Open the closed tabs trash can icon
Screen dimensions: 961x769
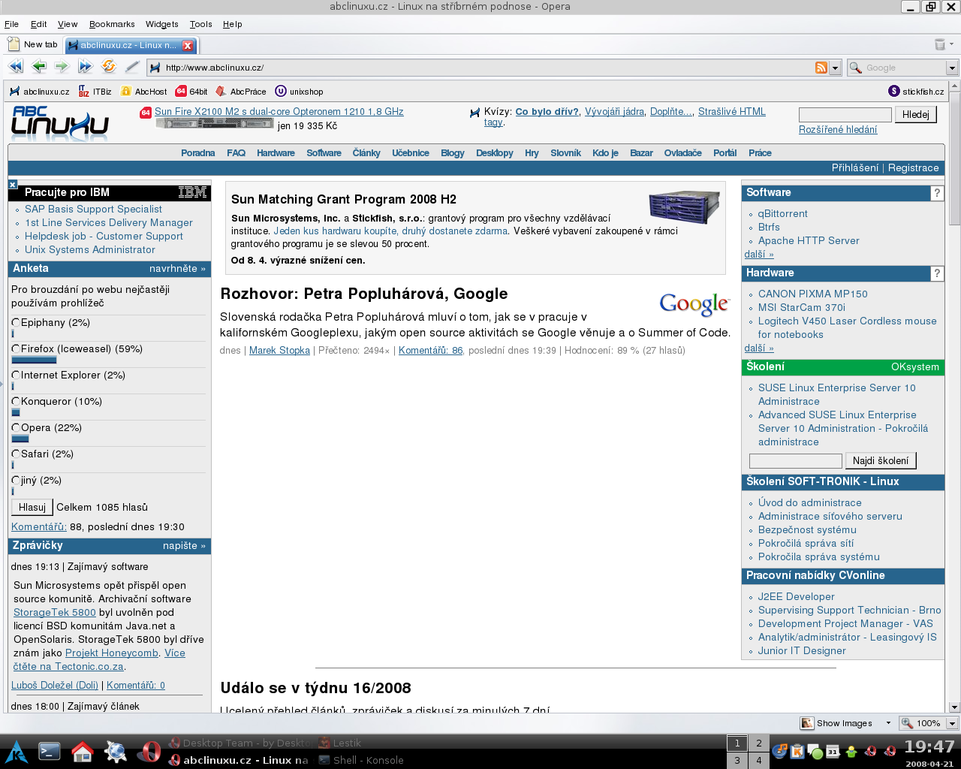940,44
